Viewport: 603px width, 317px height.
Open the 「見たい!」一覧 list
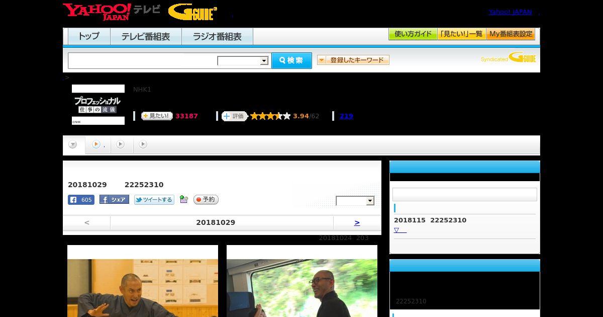click(462, 34)
